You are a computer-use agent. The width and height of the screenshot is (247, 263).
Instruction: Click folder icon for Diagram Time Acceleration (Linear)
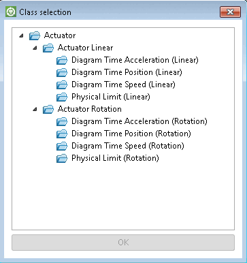(x=62, y=61)
